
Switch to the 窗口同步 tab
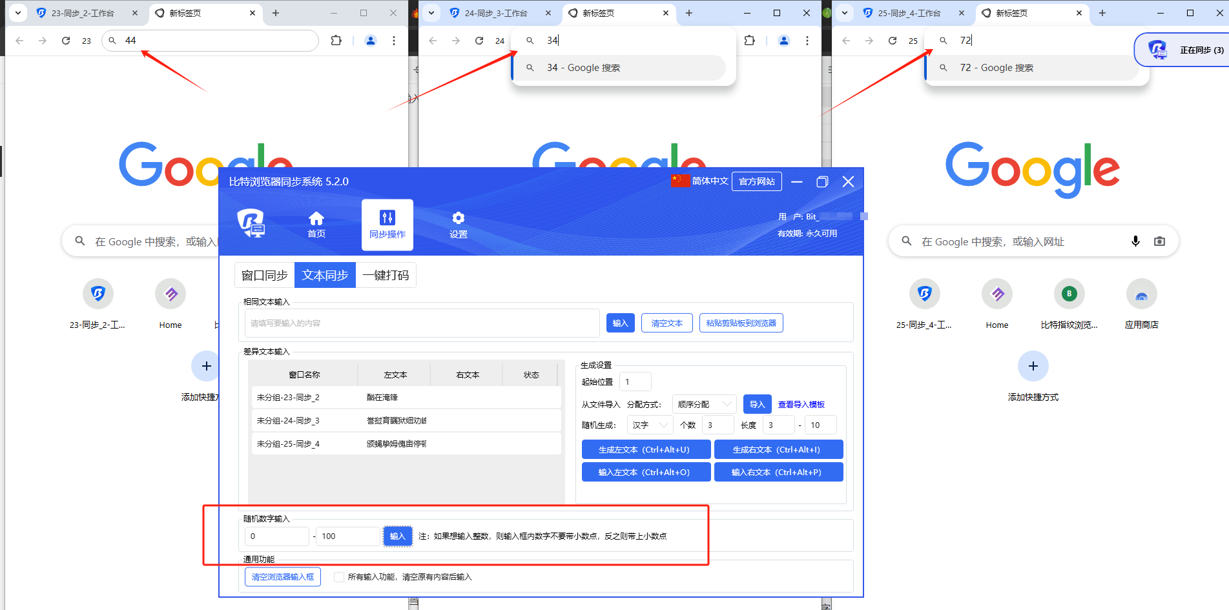click(264, 276)
